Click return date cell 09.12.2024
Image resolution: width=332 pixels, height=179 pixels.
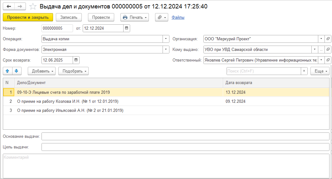[x=276, y=102]
